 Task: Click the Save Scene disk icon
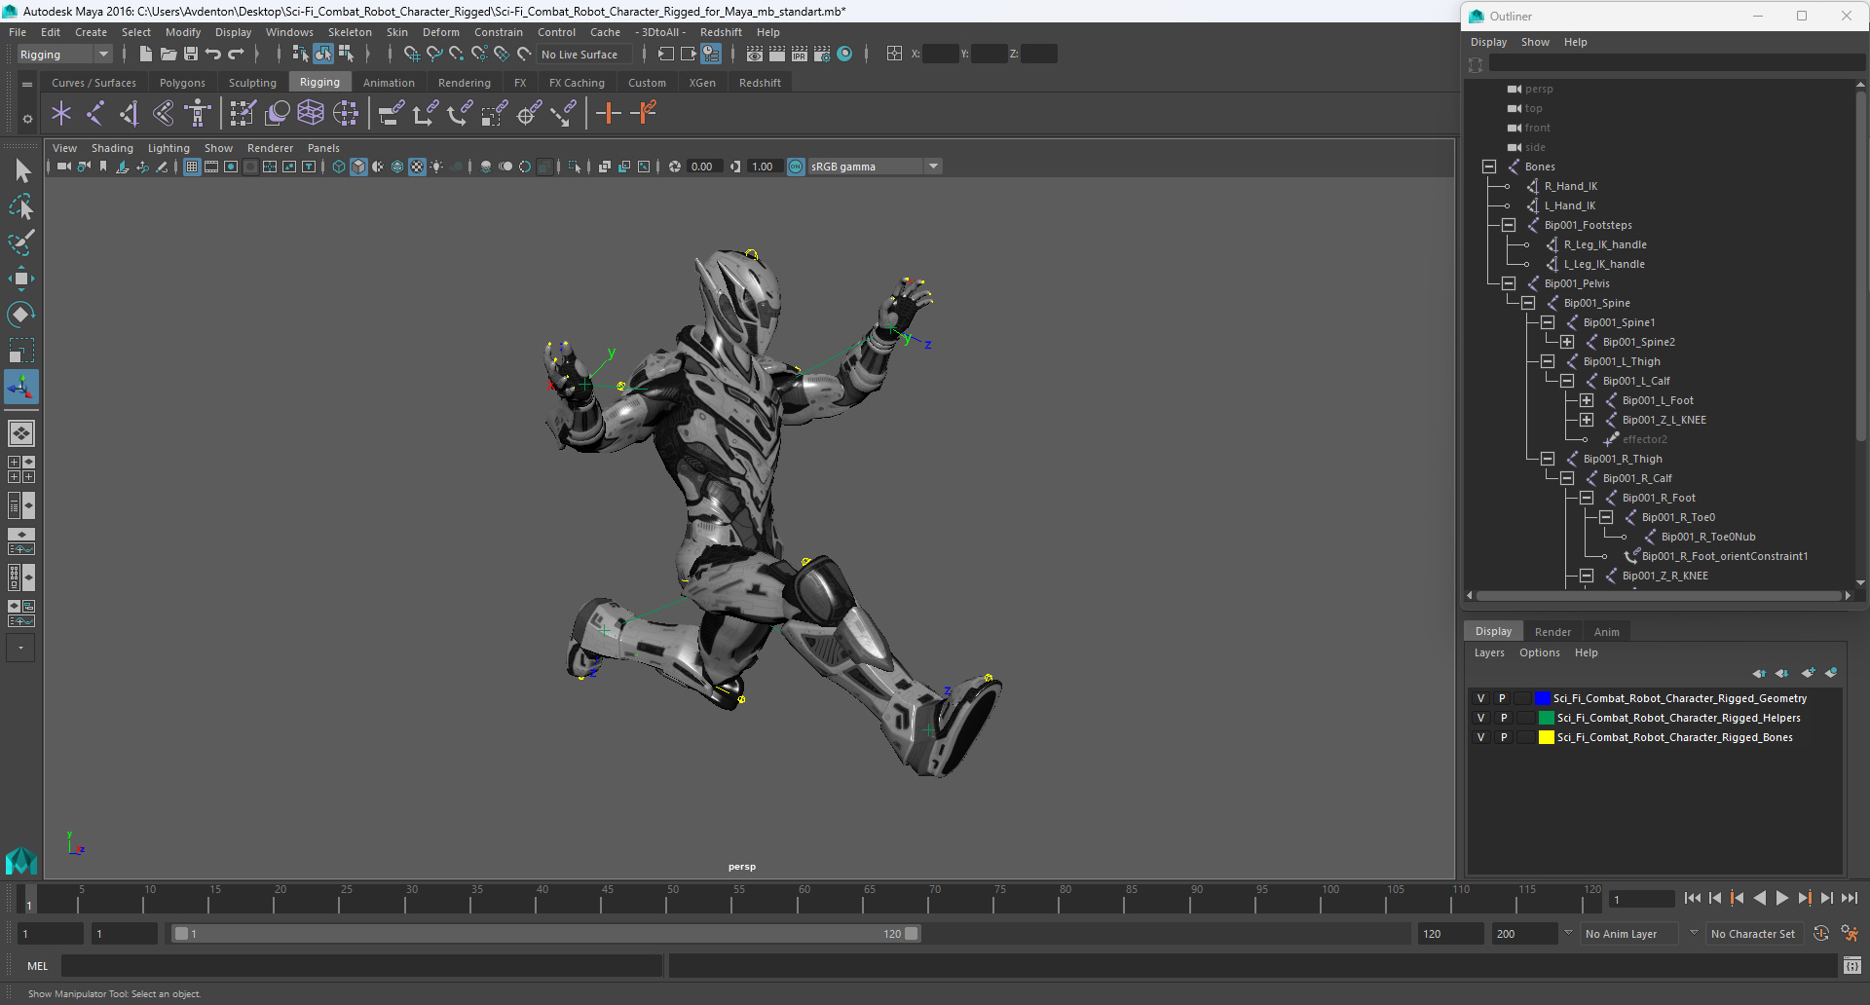point(191,54)
